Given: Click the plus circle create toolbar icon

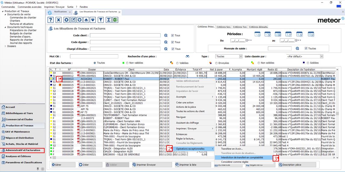Looking at the screenshot, I should [x=80, y=20].
